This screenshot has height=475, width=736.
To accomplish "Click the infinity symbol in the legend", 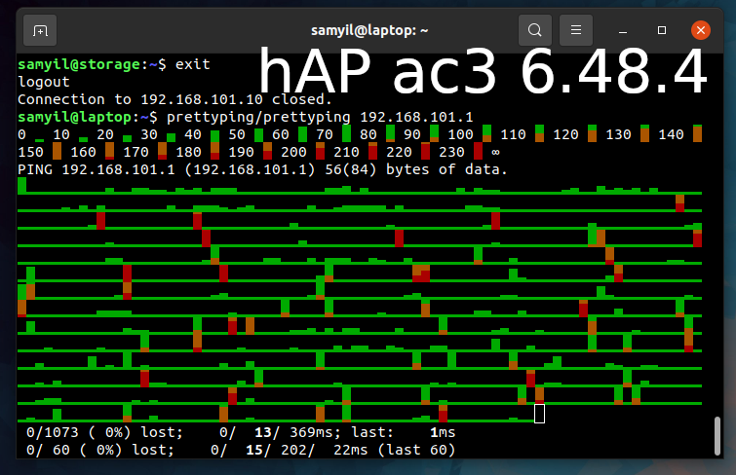I will tap(495, 152).
